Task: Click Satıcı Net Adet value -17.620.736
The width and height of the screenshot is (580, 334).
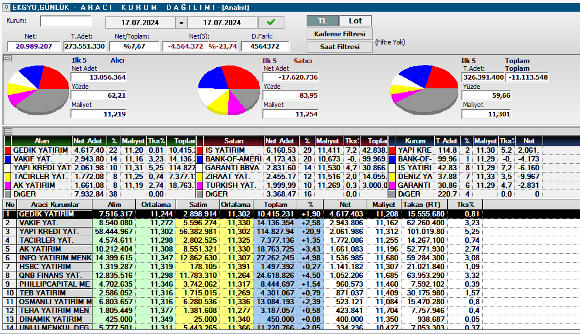Action: (290, 77)
